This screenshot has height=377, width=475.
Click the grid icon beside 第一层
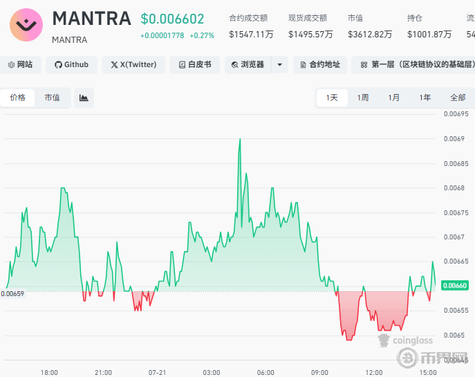364,64
